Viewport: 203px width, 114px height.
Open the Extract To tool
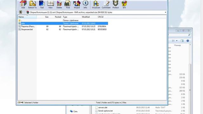click(32, 4)
